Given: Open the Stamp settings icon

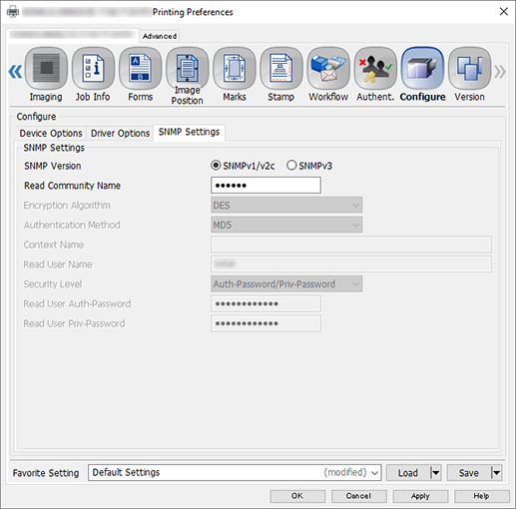Looking at the screenshot, I should (281, 68).
